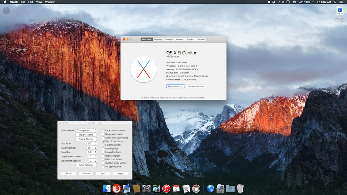Click the Software Update button

197,86
